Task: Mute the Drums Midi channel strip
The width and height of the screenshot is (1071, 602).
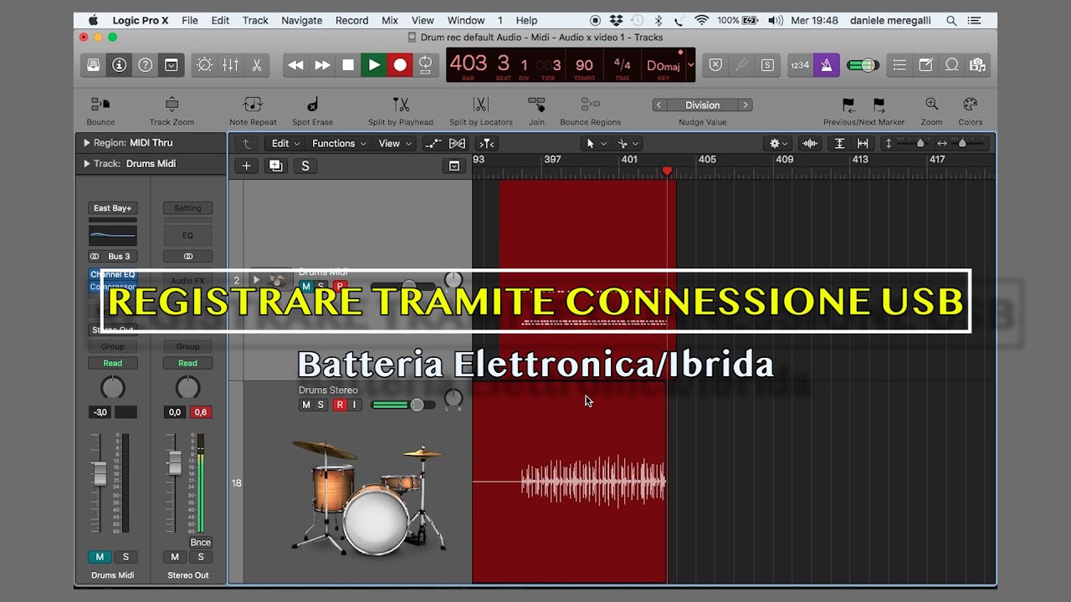Action: click(100, 557)
